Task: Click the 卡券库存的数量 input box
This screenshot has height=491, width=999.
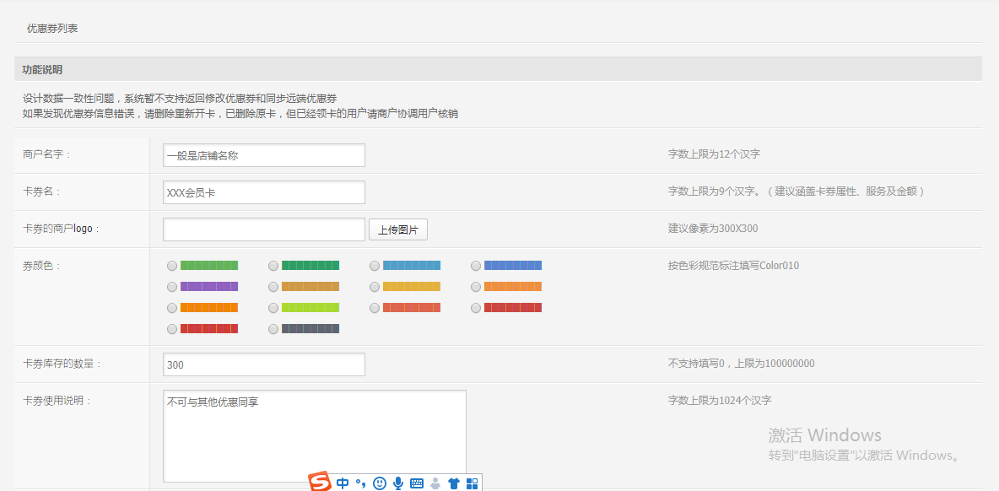Action: tap(263, 364)
